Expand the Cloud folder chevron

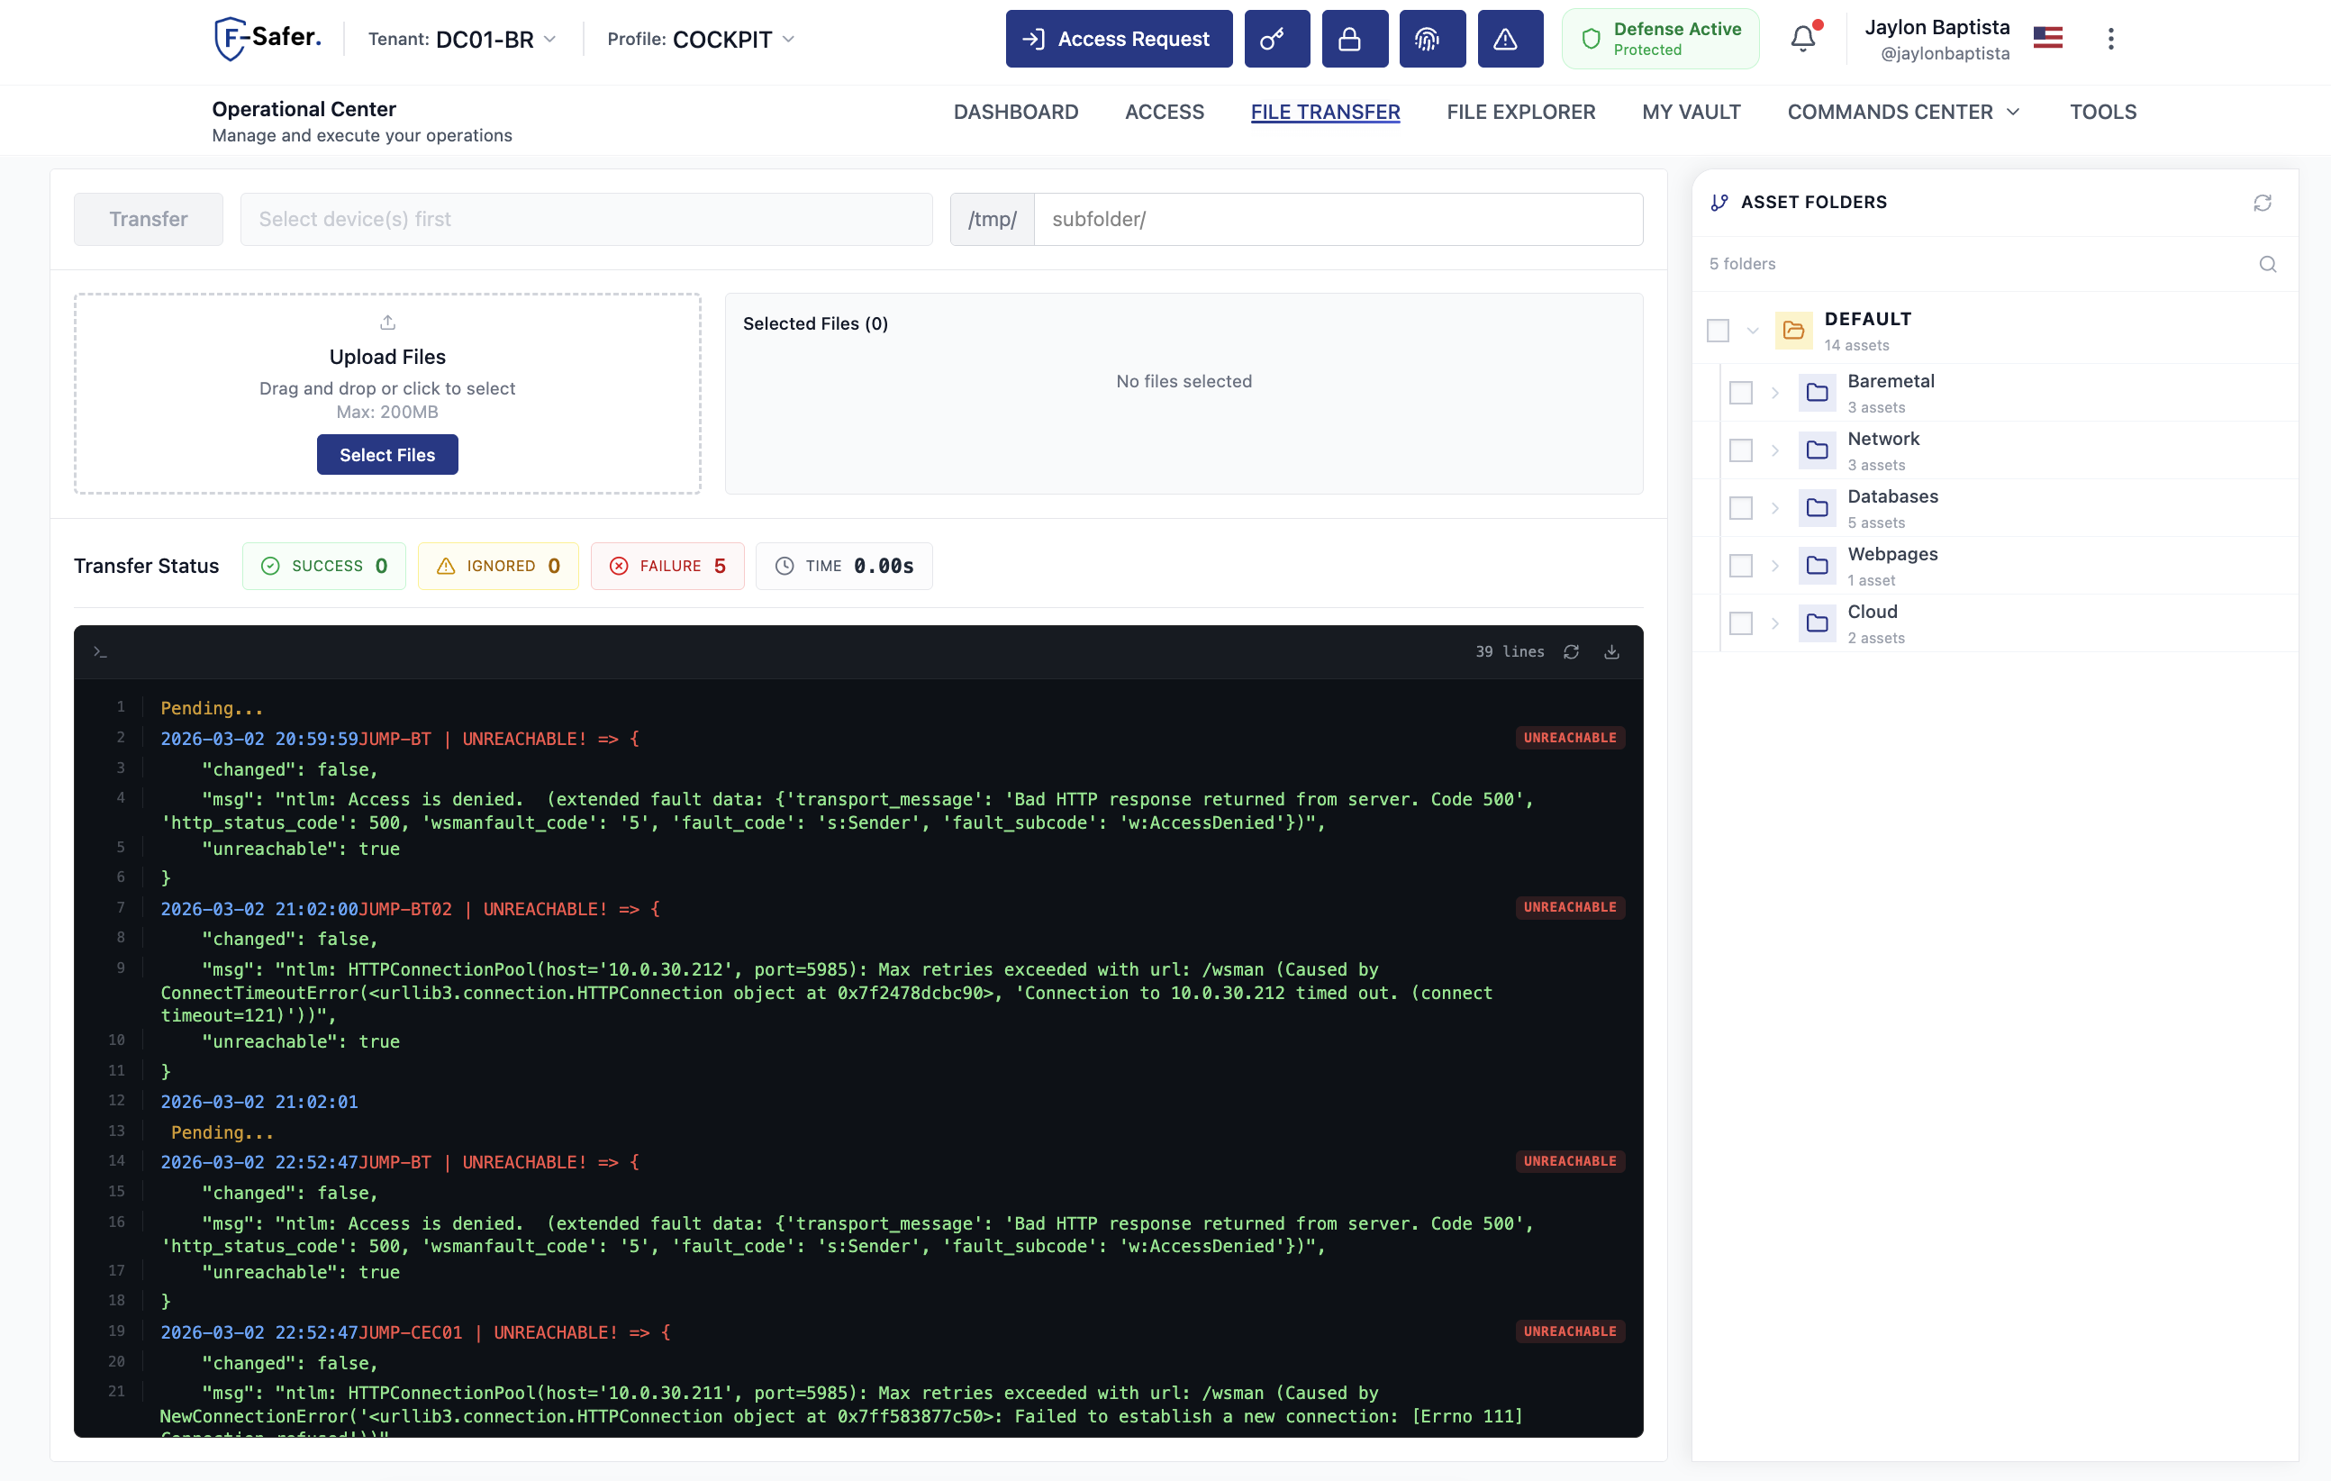[1774, 622]
